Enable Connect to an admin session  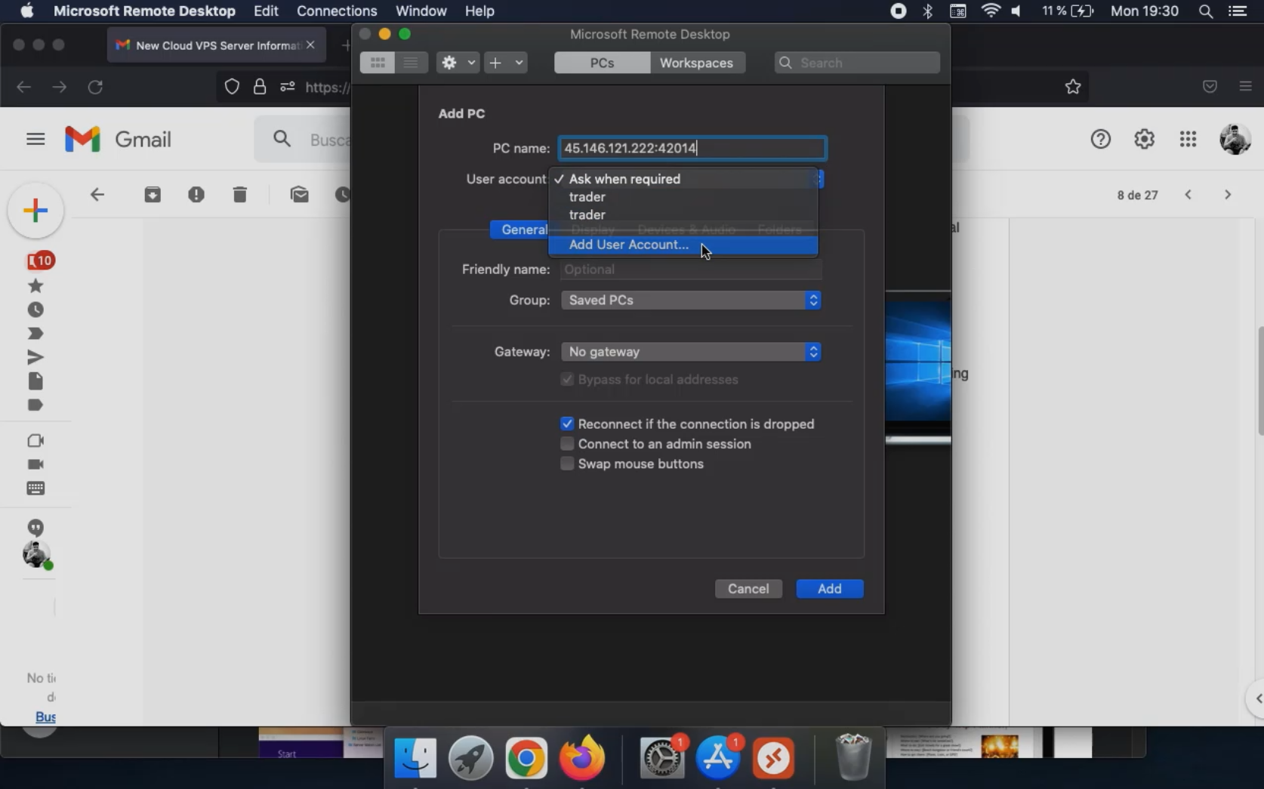[x=567, y=444]
